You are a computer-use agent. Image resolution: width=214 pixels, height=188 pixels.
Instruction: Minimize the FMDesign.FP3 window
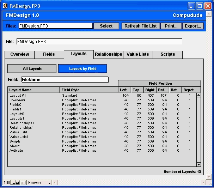click(x=191, y=6)
